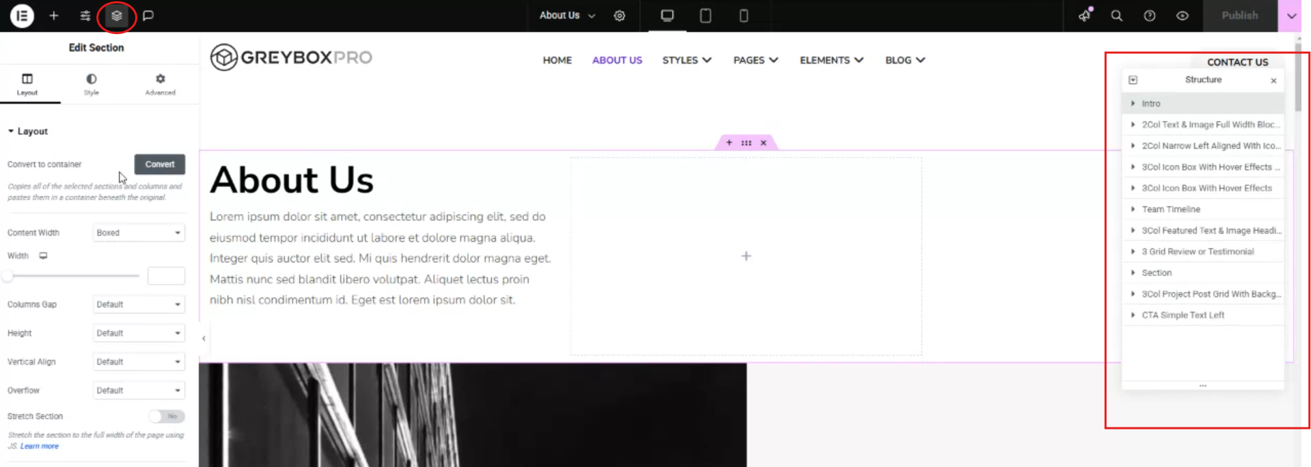Open the Finder search icon

(1117, 16)
